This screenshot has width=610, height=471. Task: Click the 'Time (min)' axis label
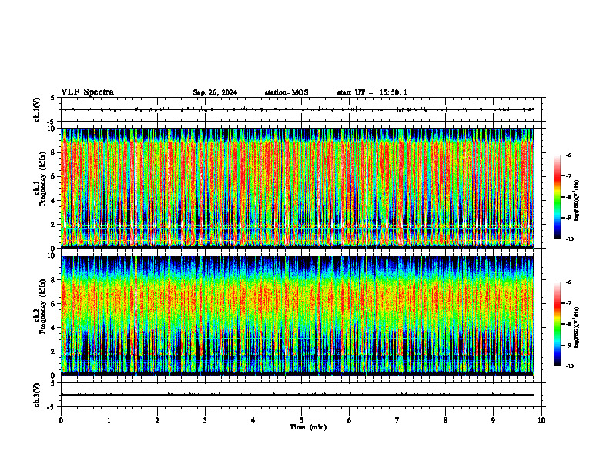[x=308, y=427]
